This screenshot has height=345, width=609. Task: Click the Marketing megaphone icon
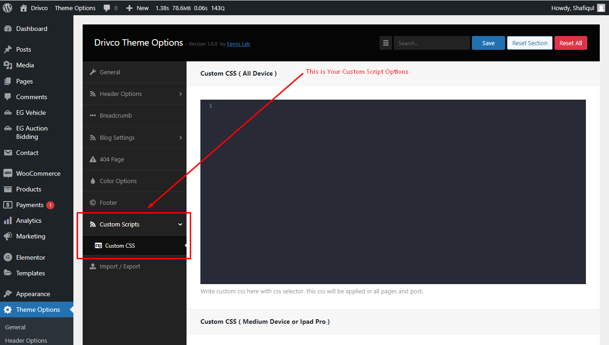pyautogui.click(x=7, y=236)
